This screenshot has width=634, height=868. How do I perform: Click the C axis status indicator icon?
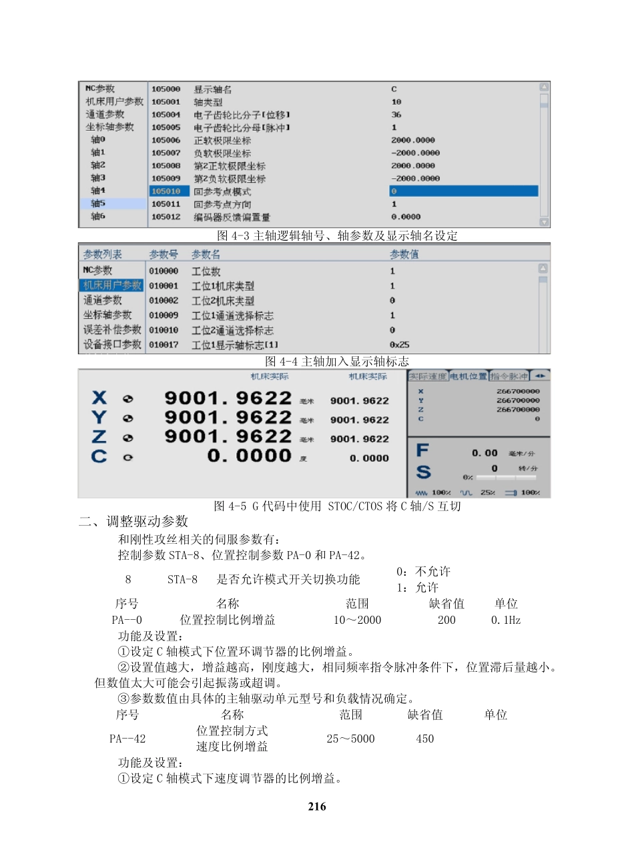pos(128,458)
